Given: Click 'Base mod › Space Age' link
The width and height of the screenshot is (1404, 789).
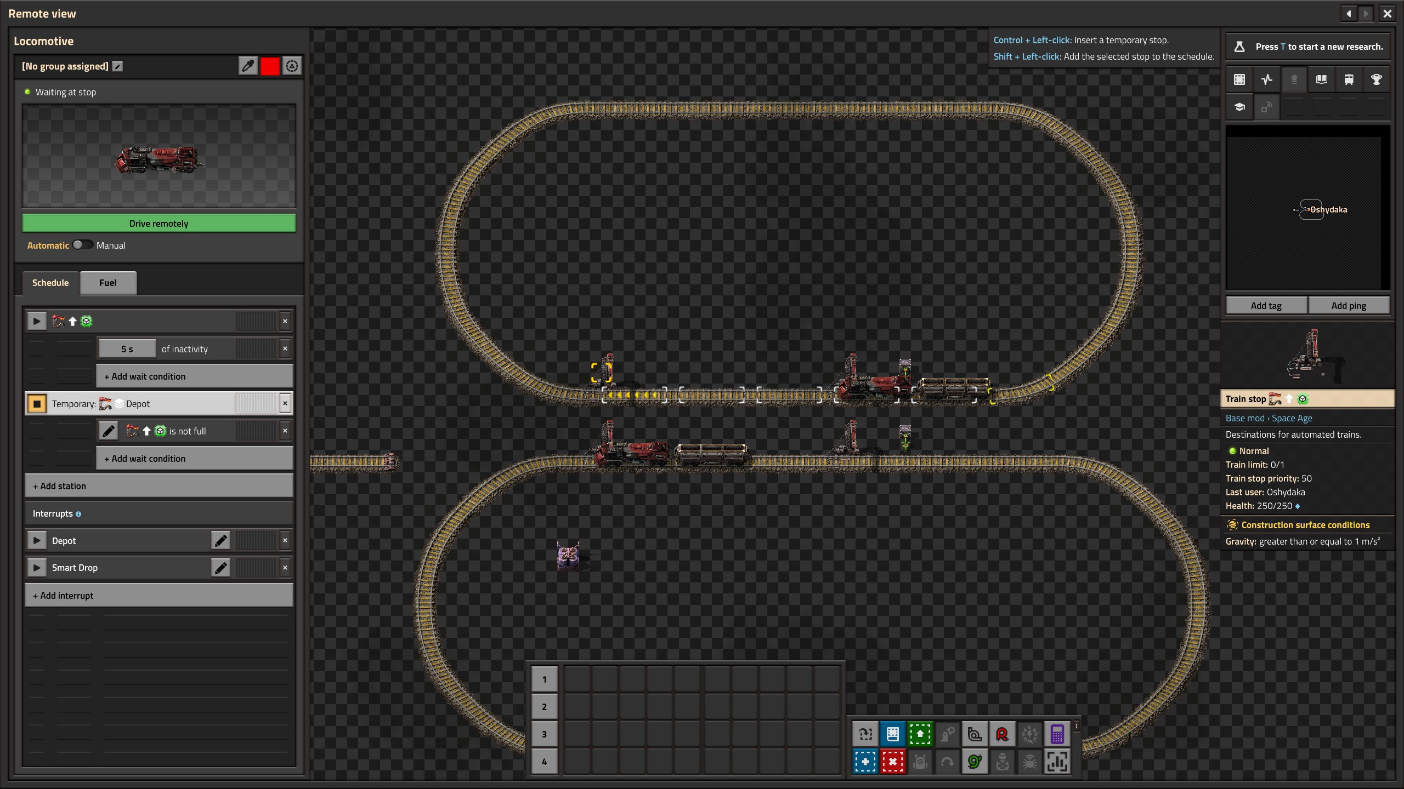Looking at the screenshot, I should [1269, 418].
